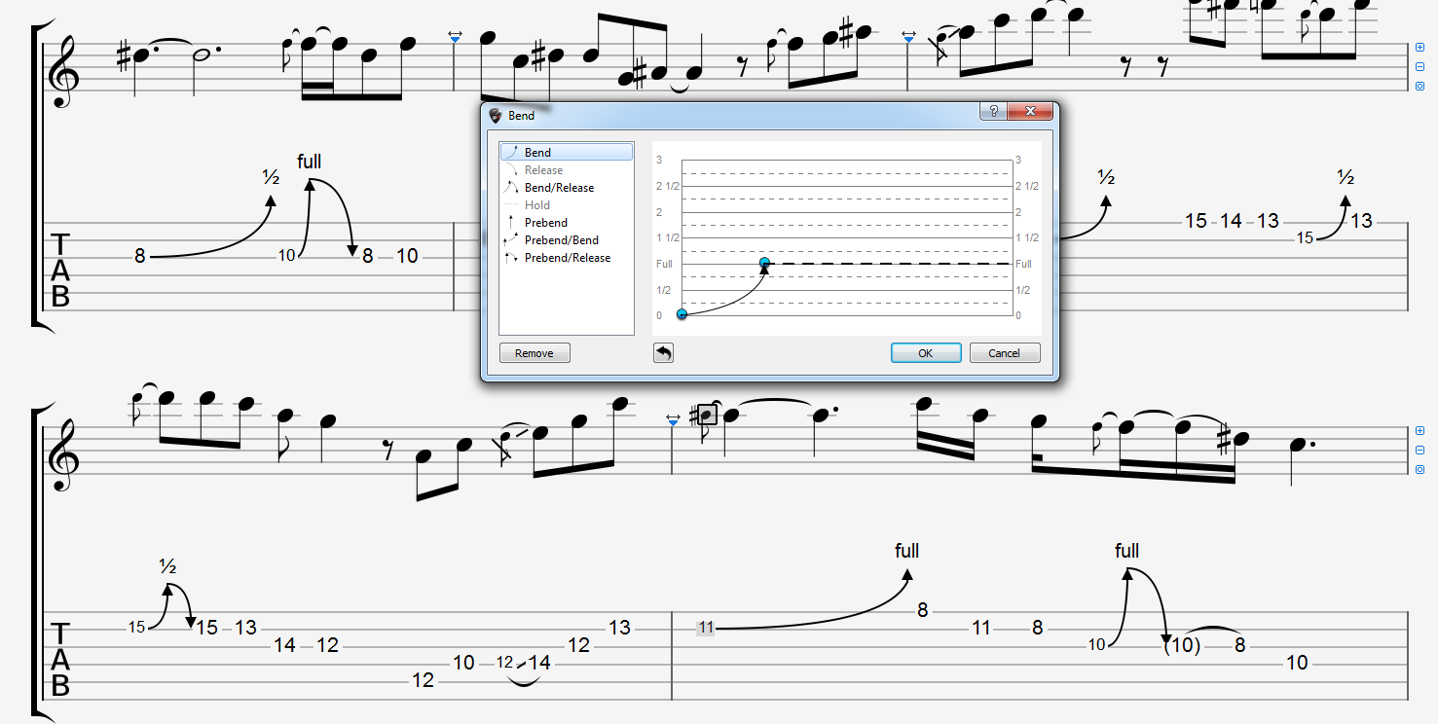The image size is (1438, 724).
Task: Select the Hold entry in the list
Action: tap(566, 204)
